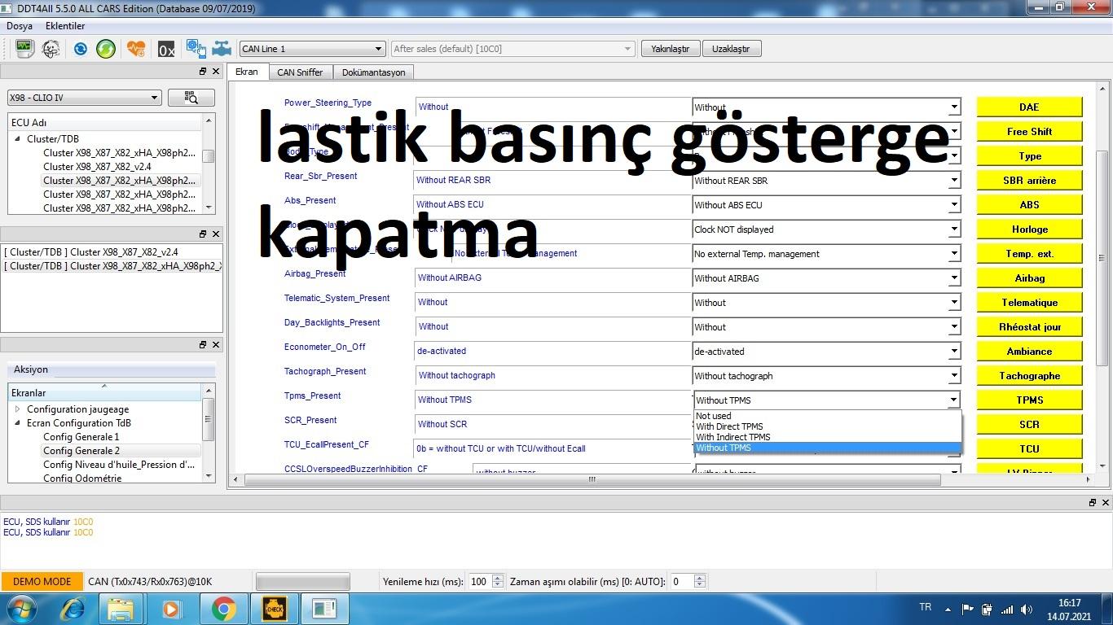The image size is (1113, 625).
Task: Open the CAN Line 1 dropdown
Action: pyautogui.click(x=311, y=49)
